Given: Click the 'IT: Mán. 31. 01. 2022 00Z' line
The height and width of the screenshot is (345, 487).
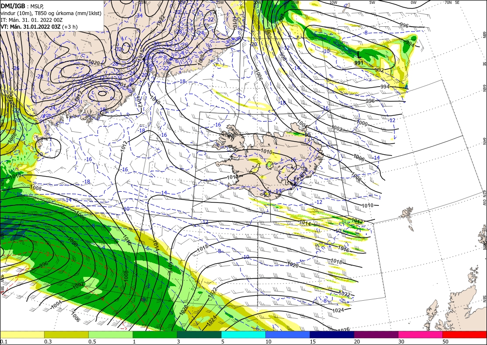Looking at the screenshot, I should click(x=32, y=20).
